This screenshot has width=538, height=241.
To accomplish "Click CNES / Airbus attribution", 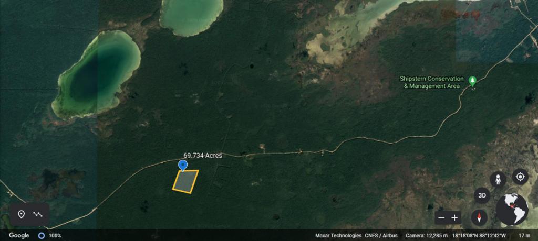I will tap(381, 236).
